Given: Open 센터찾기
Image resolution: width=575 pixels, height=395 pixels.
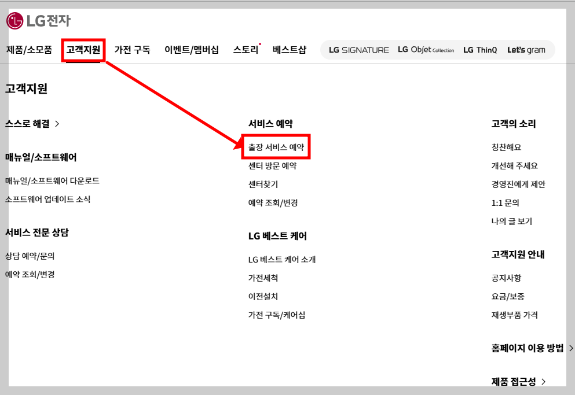Looking at the screenshot, I should 263,184.
